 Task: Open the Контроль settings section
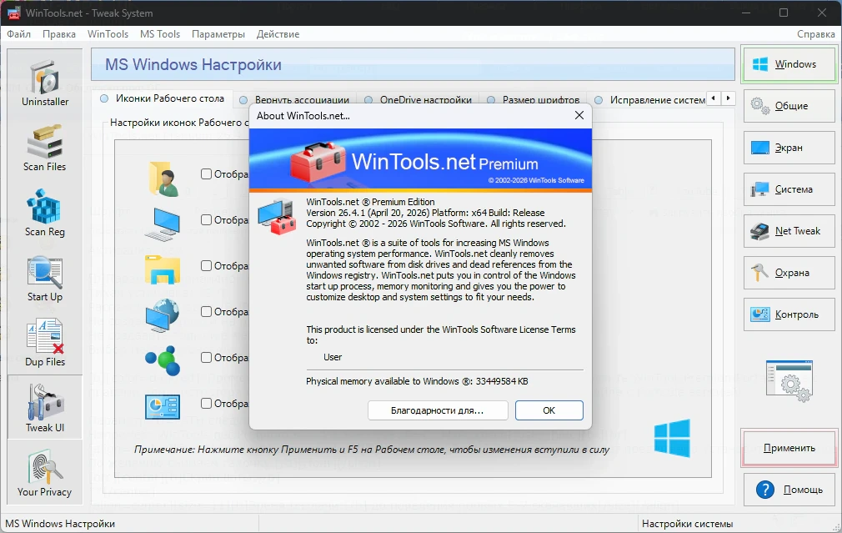point(789,314)
